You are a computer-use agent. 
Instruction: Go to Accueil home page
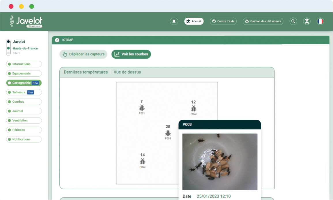pyautogui.click(x=194, y=21)
